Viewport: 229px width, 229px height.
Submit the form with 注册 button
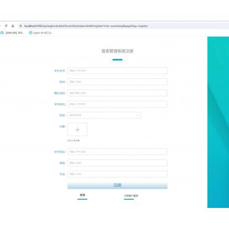pos(117,185)
